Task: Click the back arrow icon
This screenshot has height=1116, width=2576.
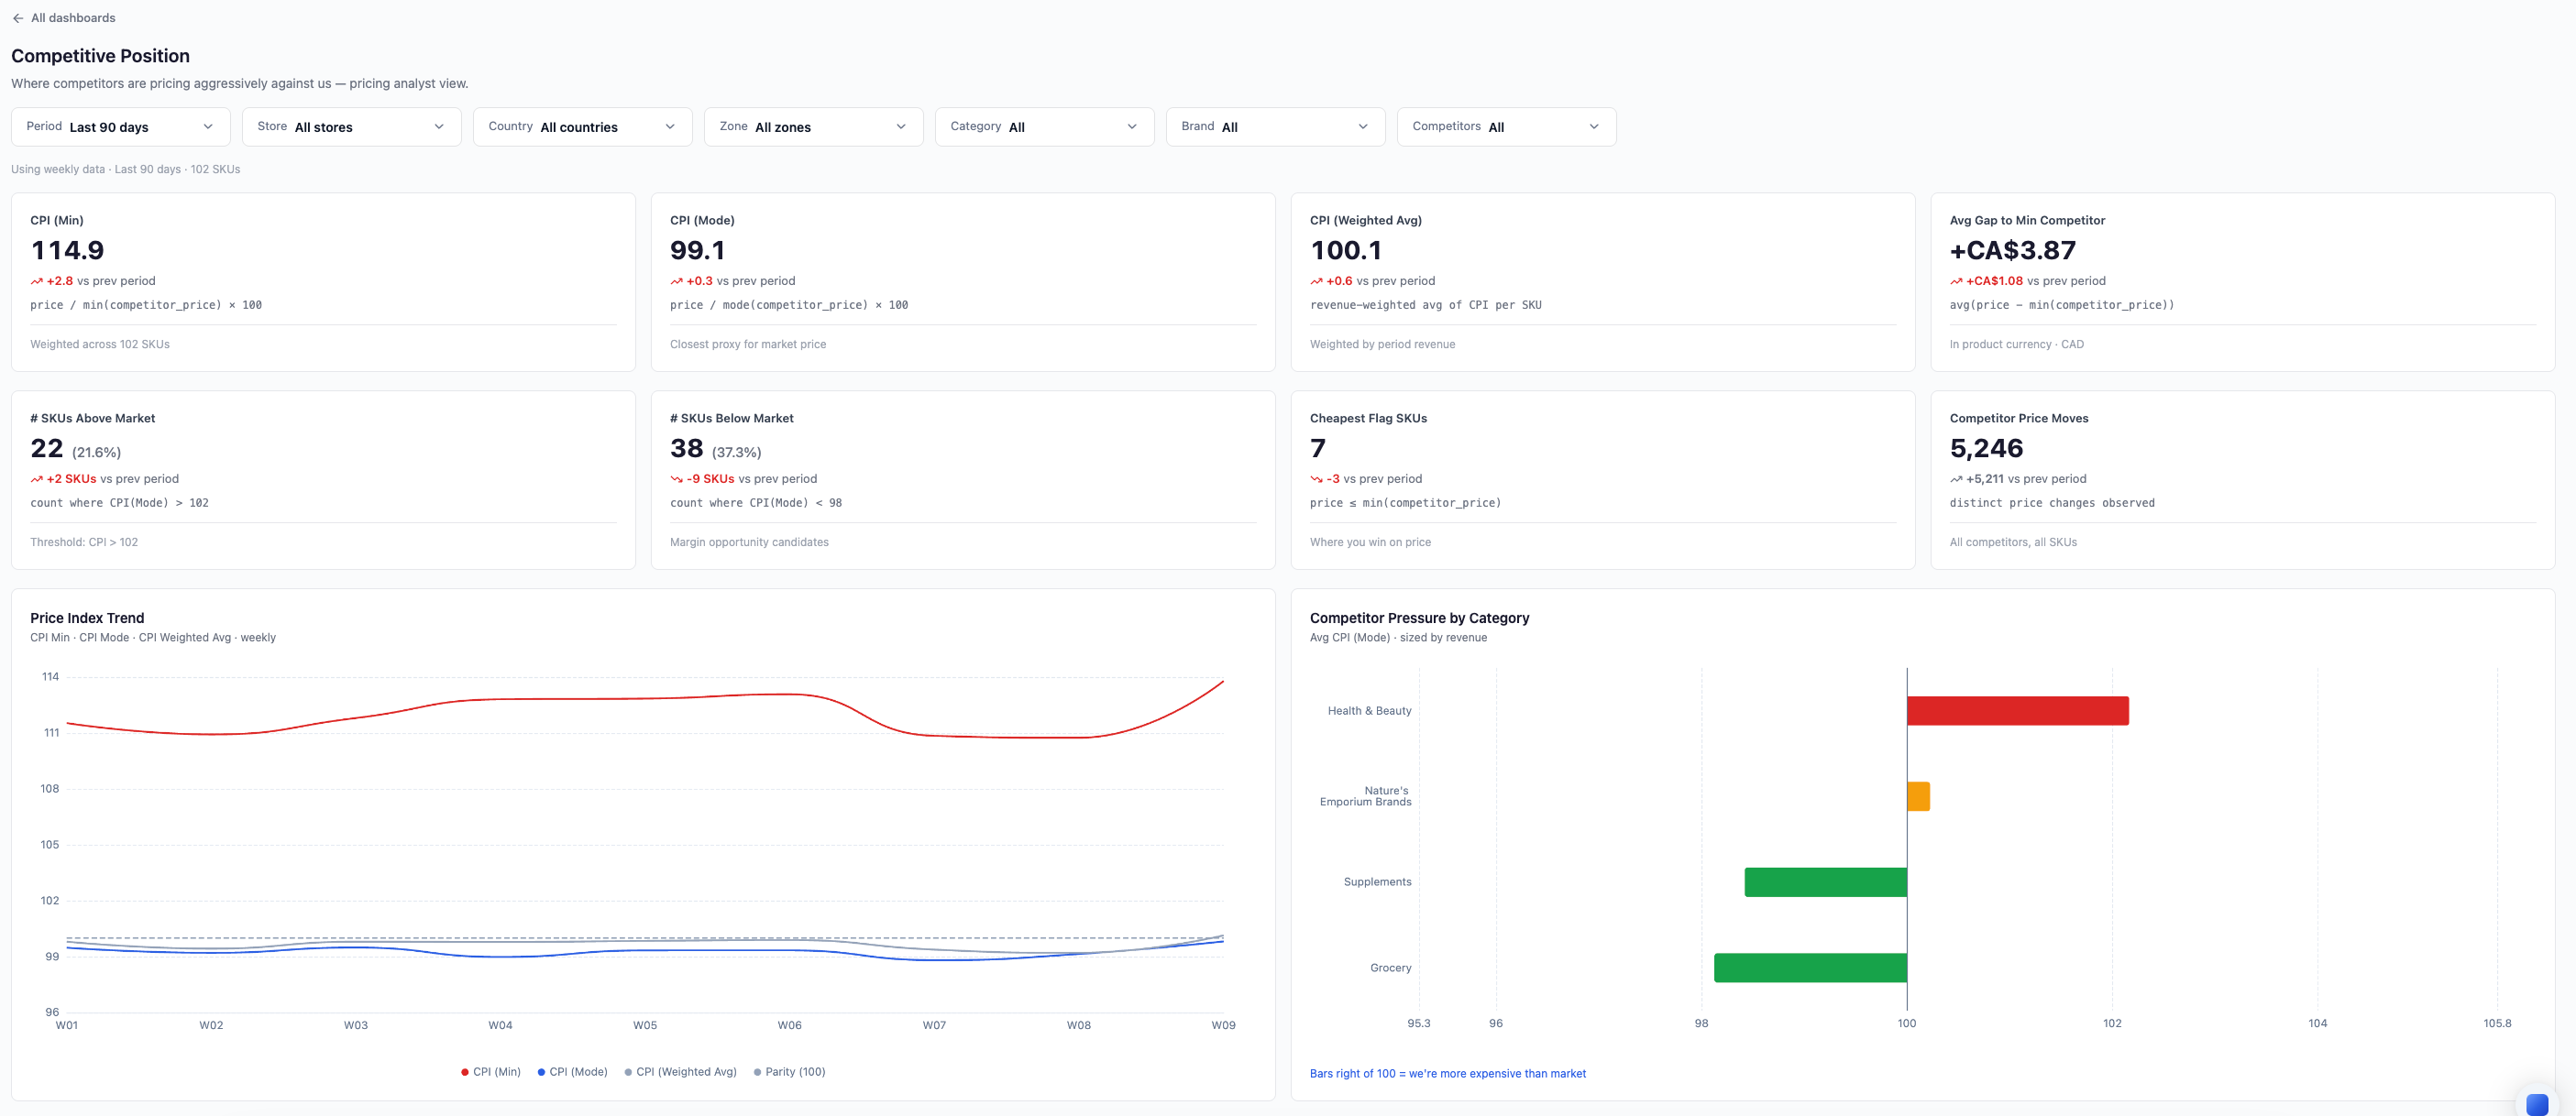Action: click(x=18, y=18)
